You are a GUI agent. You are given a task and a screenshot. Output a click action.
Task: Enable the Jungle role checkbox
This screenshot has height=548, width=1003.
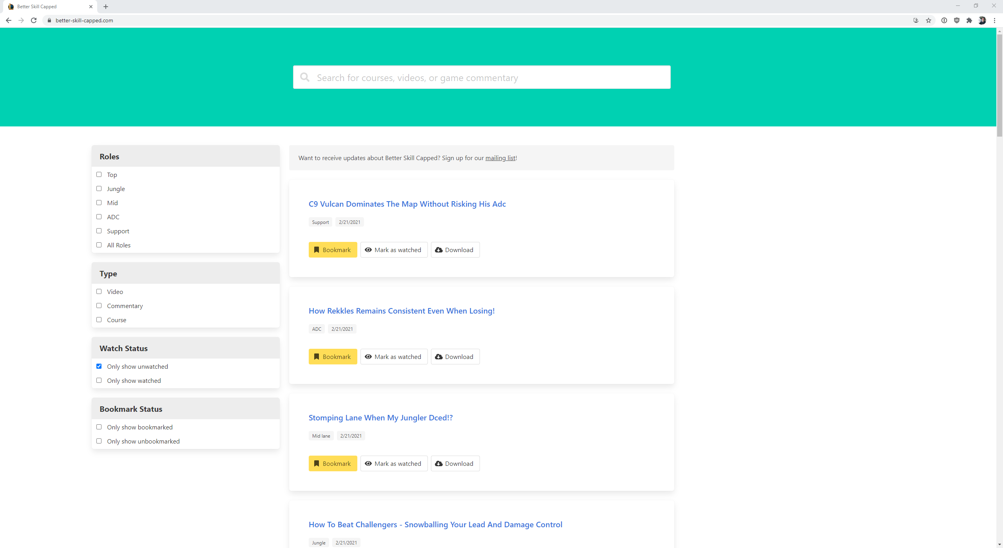pos(99,189)
